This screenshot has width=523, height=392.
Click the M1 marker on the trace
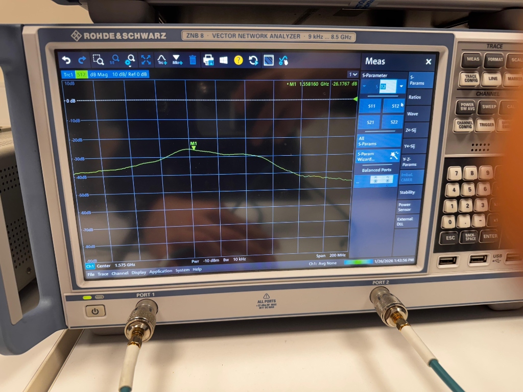coord(193,146)
